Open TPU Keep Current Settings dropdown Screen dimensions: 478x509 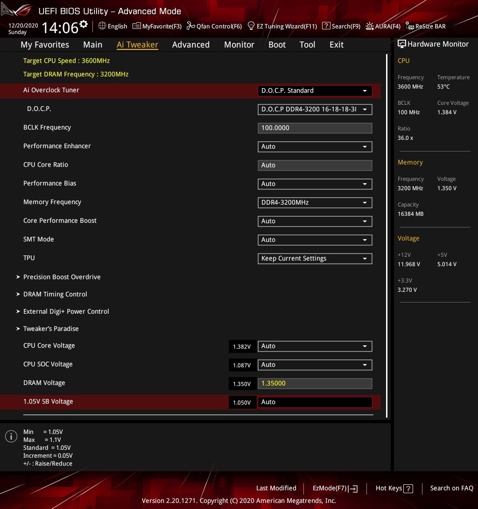coord(315,259)
